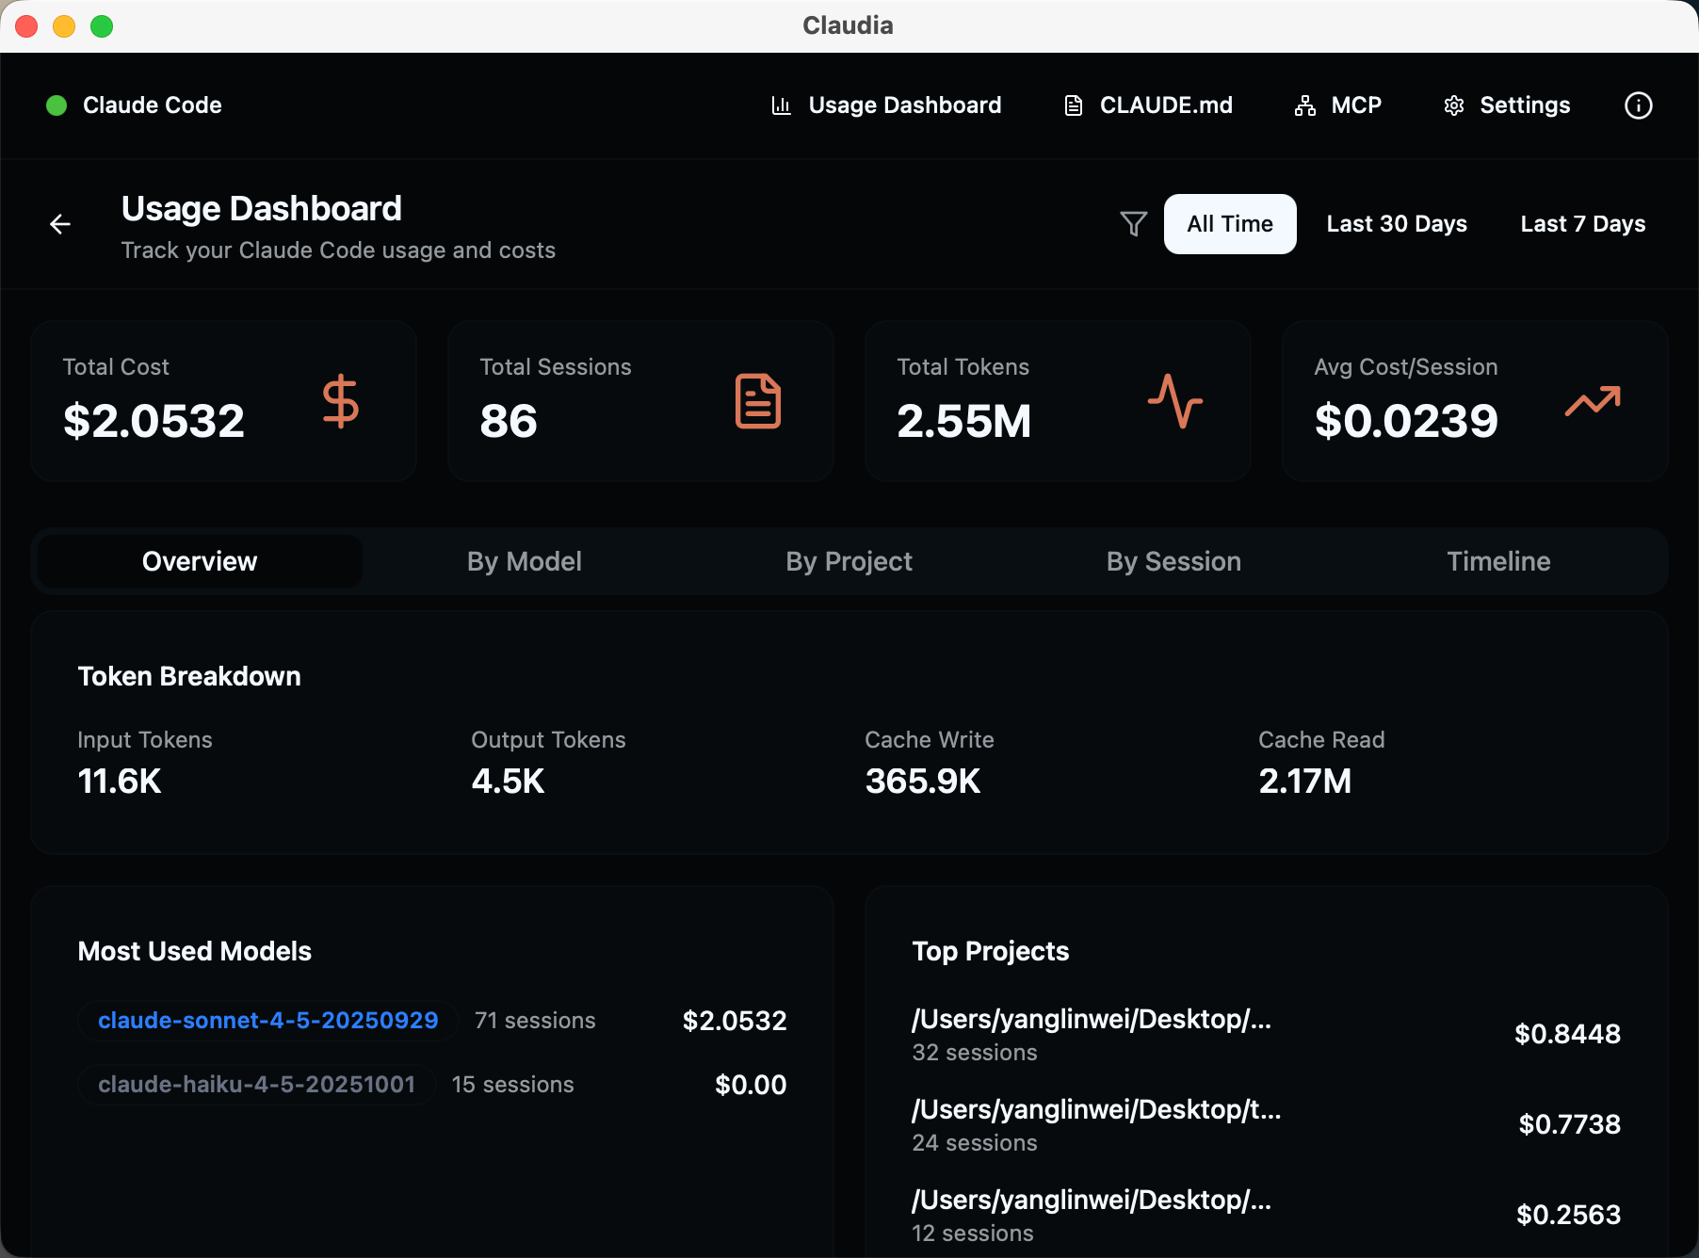1699x1258 pixels.
Task: Click the 15 sessions label
Action: point(512,1085)
